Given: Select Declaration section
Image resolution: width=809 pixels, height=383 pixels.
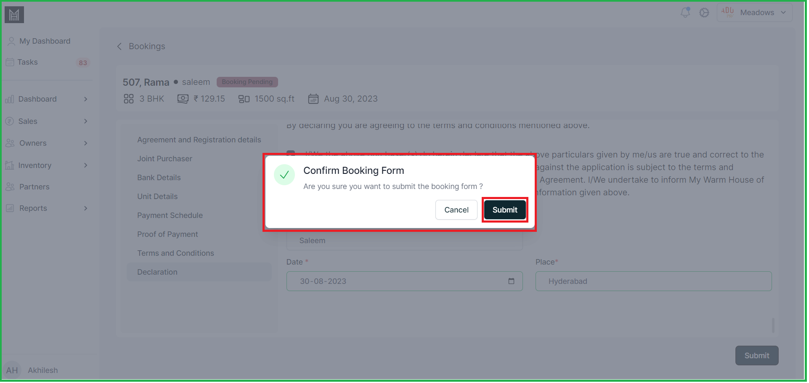Looking at the screenshot, I should point(199,272).
